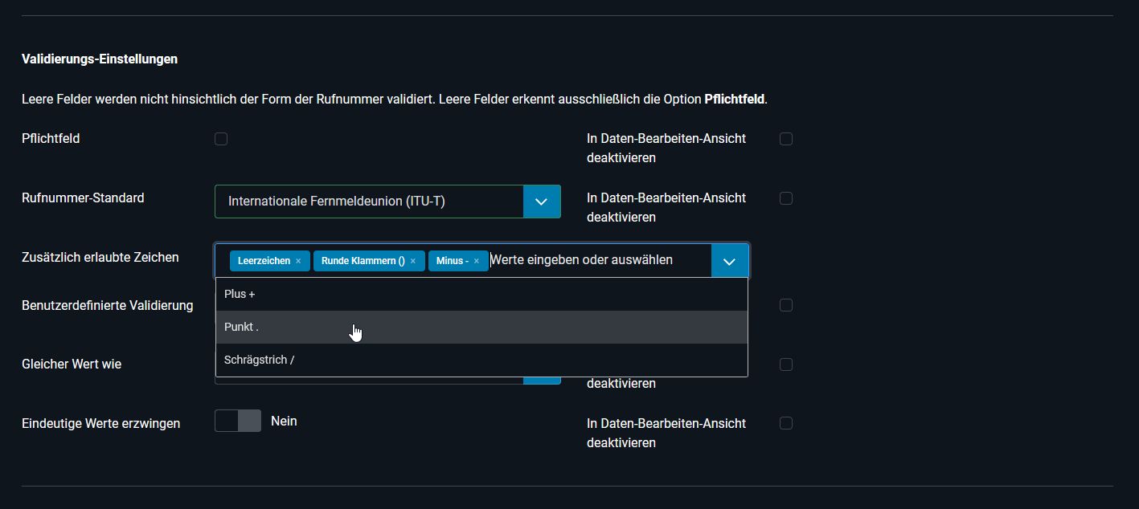Image resolution: width=1139 pixels, height=509 pixels.
Task: Click the Leerzeichen tag label
Action: pyautogui.click(x=264, y=261)
